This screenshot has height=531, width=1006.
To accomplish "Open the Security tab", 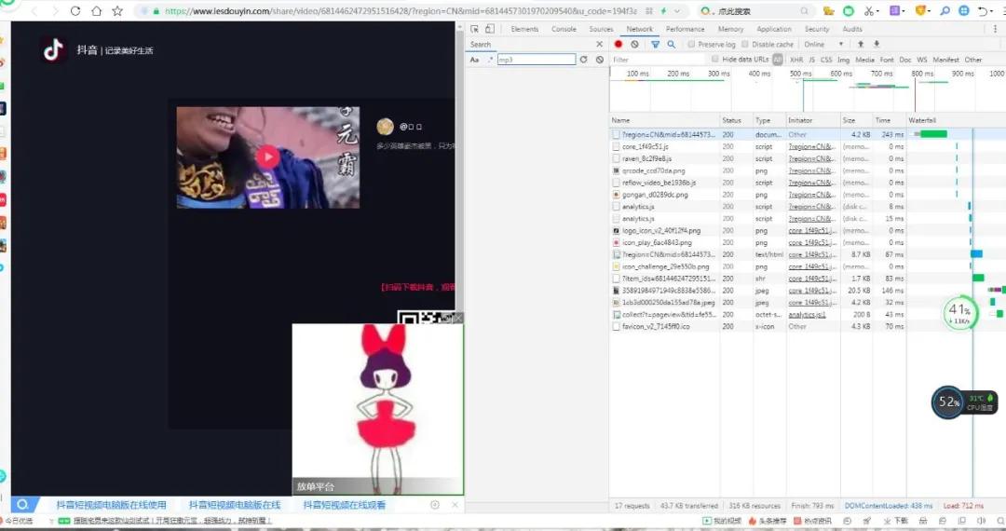I will coord(817,29).
